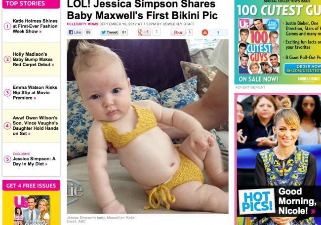
Task: Click the number 3 circle beside Emma Watson
Action: 7,93
